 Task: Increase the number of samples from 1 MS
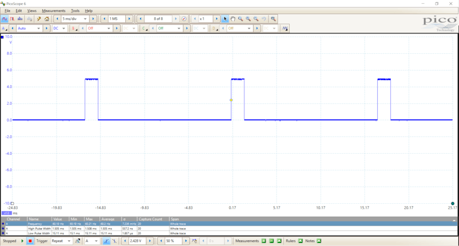tap(129, 19)
